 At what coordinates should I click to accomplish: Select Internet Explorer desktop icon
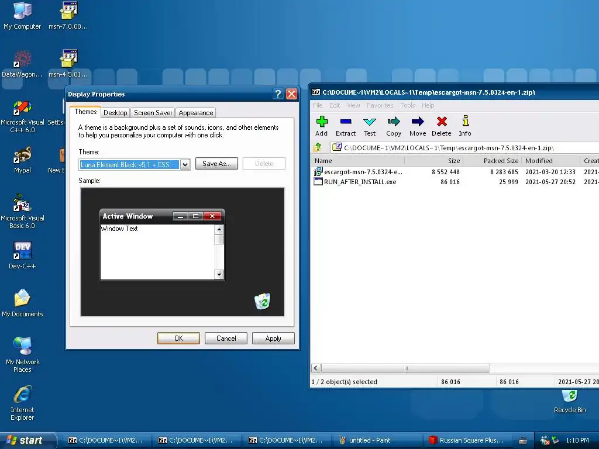pyautogui.click(x=22, y=403)
